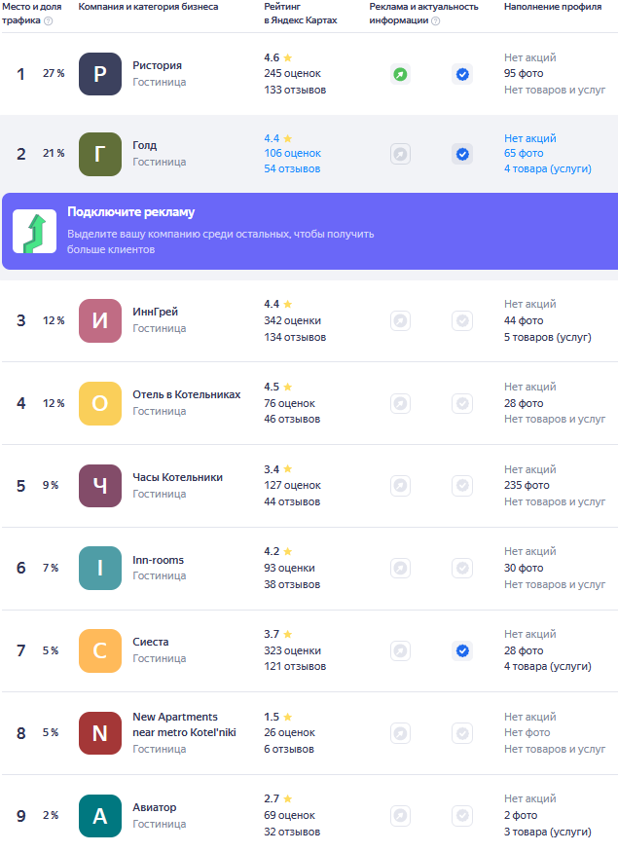Click the blue verified badge for Голд
This screenshot has width=618, height=852.
[x=462, y=154]
